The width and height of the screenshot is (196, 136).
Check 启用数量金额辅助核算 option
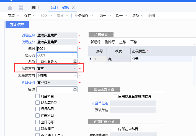coord(115,96)
